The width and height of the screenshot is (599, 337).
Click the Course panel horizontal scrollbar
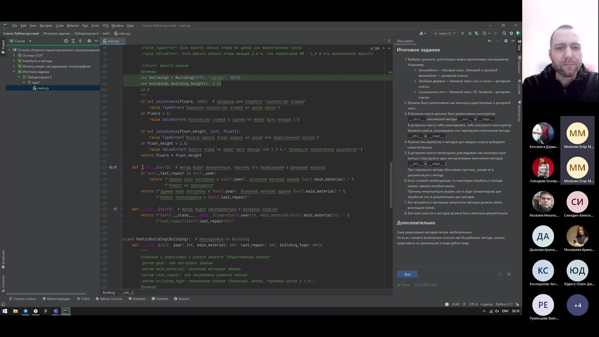click(x=46, y=294)
